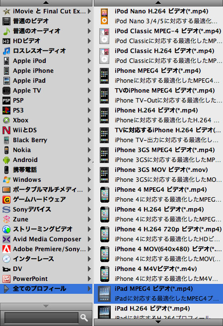Click the Xbox sphere icon

6,120
